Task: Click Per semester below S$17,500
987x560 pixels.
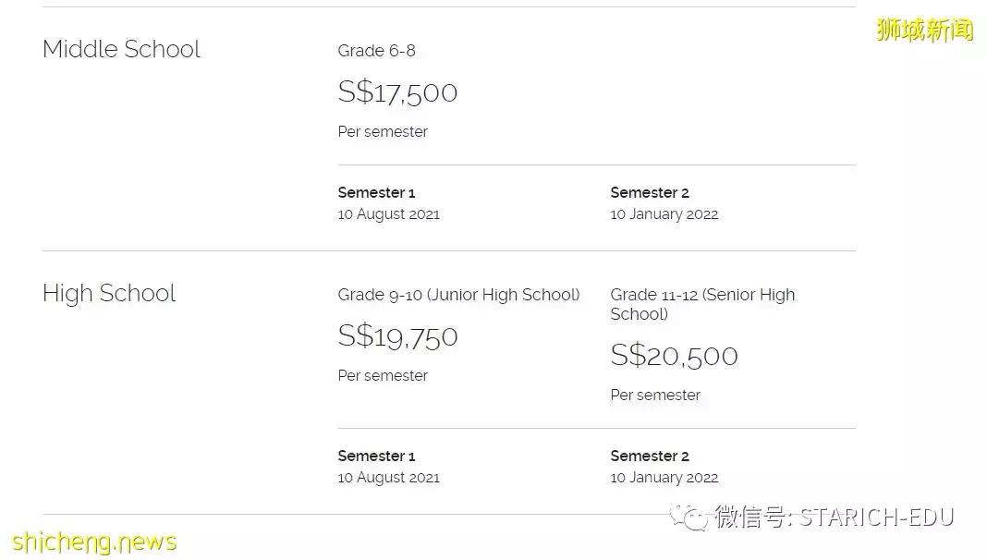Action: tap(383, 132)
